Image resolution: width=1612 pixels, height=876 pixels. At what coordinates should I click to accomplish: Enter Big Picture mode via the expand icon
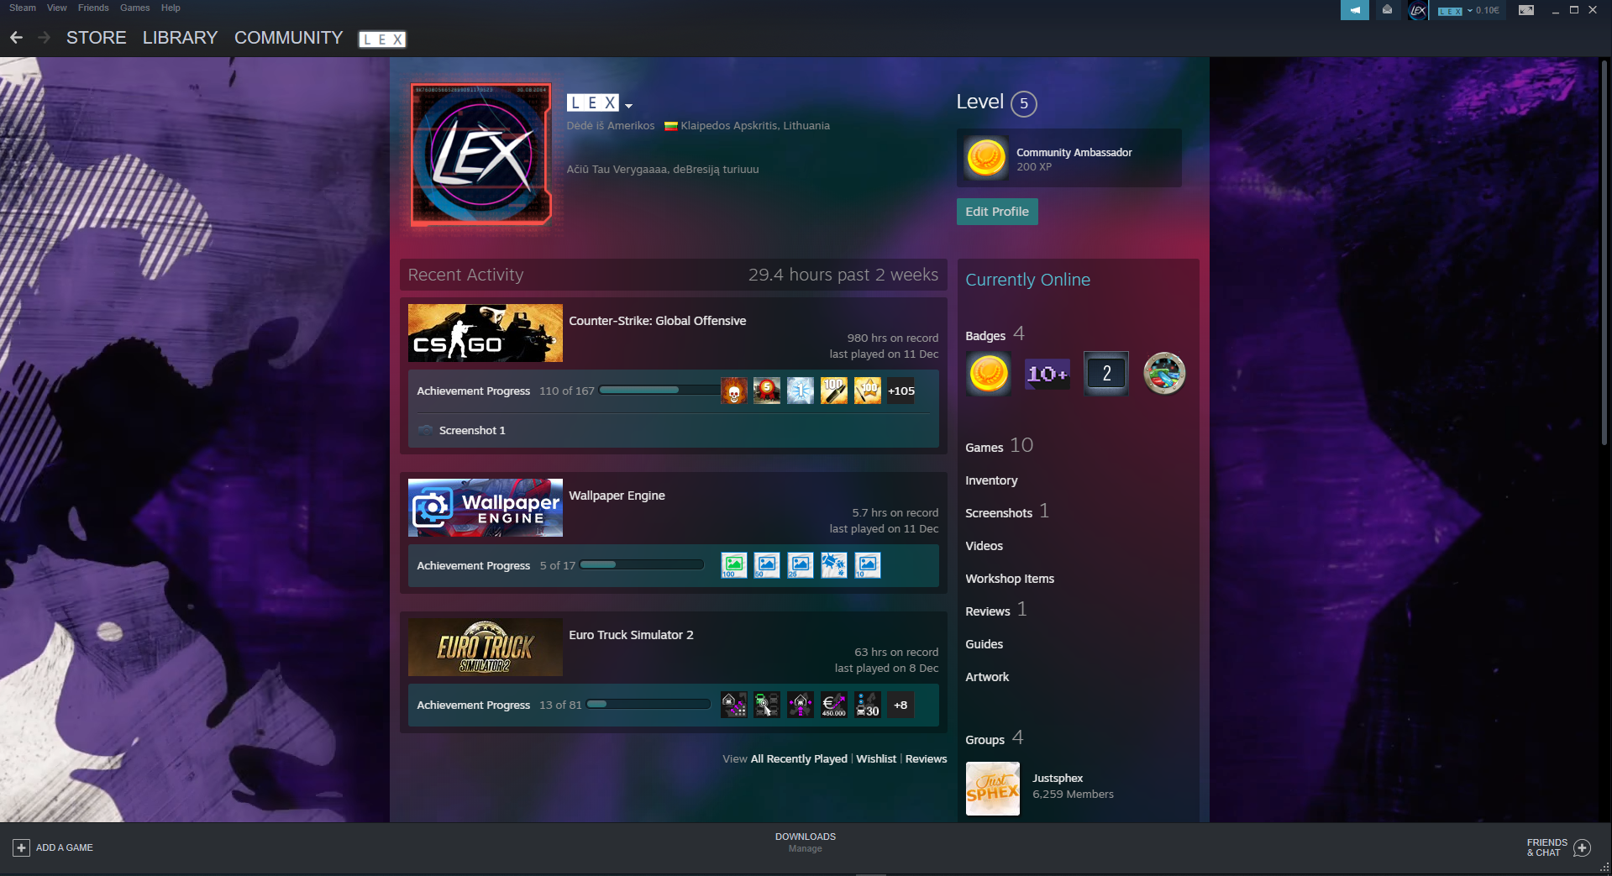pyautogui.click(x=1526, y=10)
